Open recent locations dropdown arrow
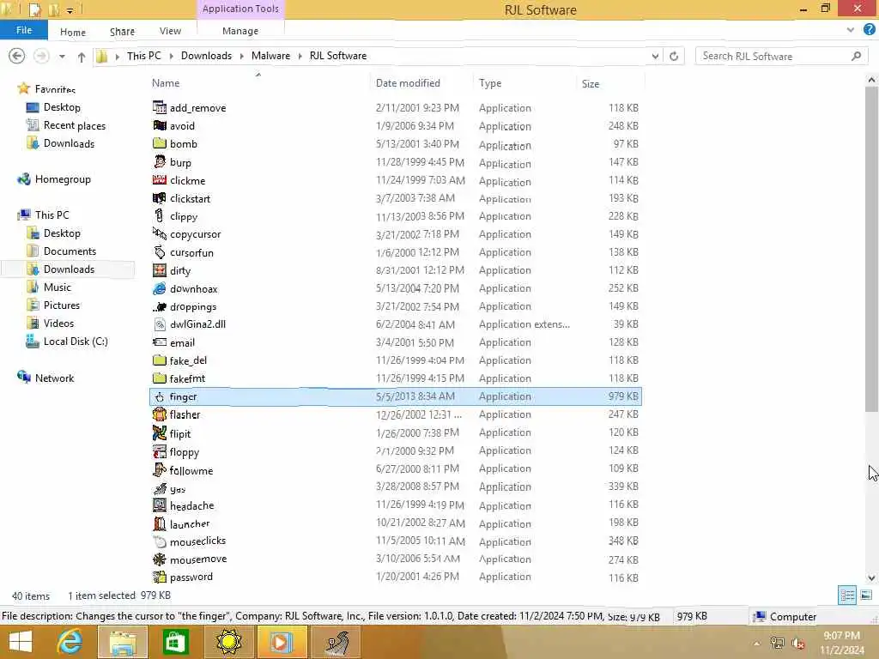The width and height of the screenshot is (879, 659). (x=62, y=56)
